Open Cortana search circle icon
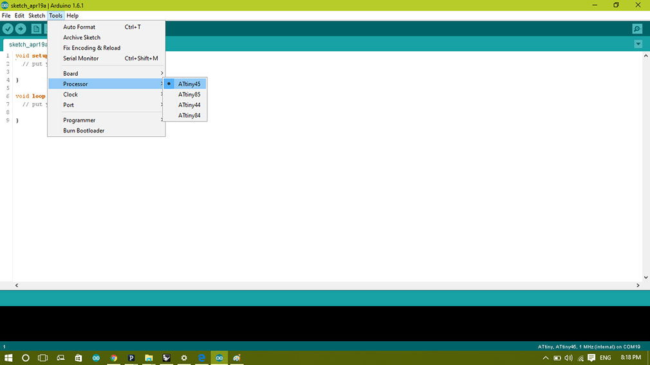Screen dimensions: 650x365 (x=26, y=358)
